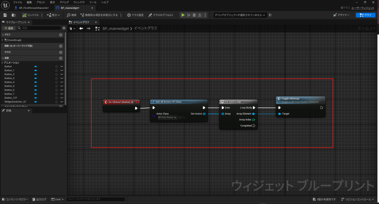Click the green 追加 (Add) button

[x=9, y=28]
